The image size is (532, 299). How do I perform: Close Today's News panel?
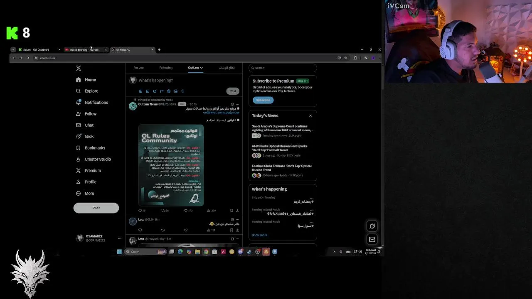pyautogui.click(x=310, y=116)
